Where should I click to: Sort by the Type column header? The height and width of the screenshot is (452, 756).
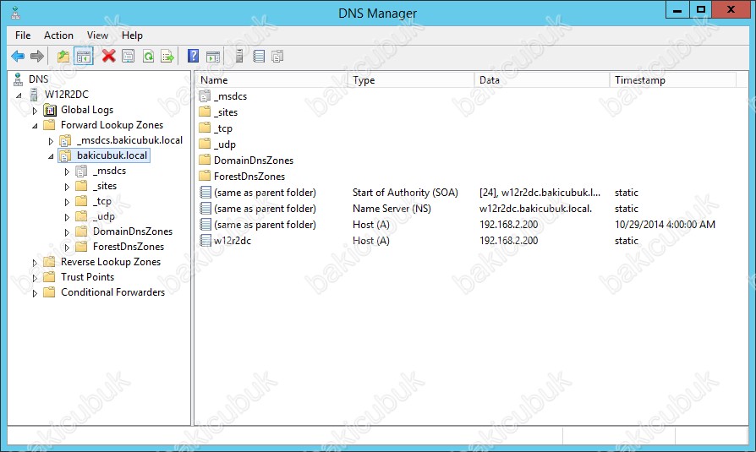411,80
